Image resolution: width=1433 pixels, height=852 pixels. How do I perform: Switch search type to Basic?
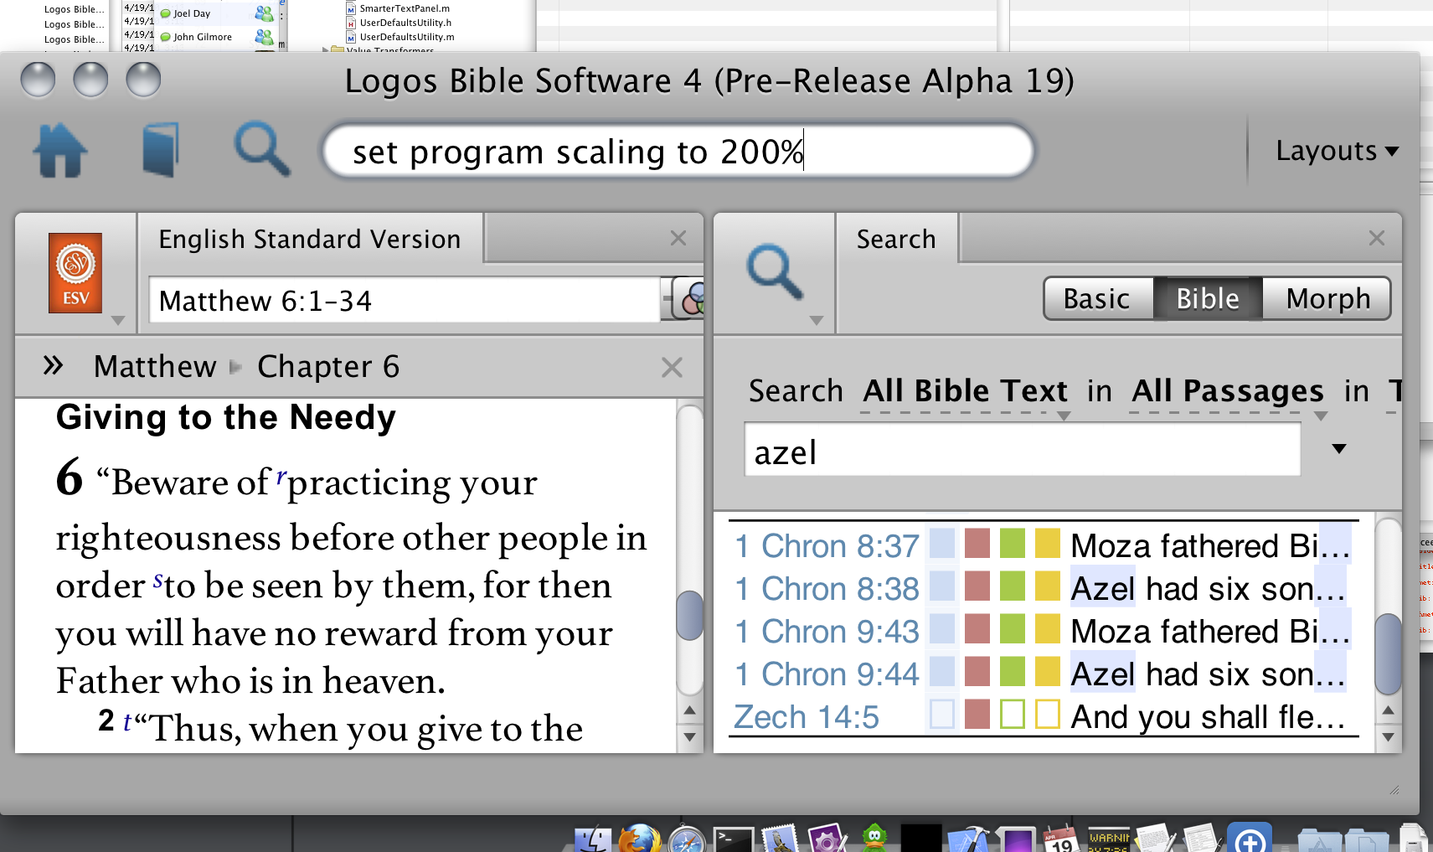1097,299
